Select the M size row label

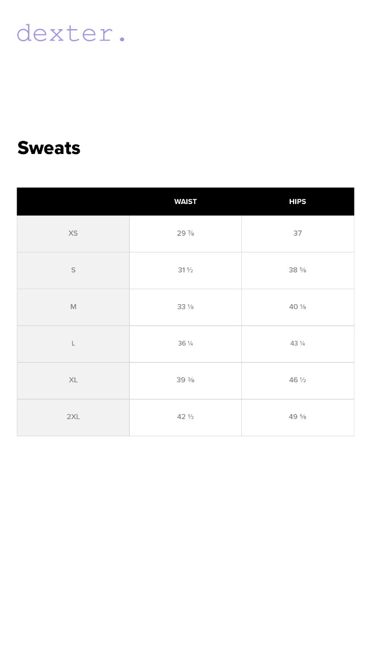(73, 307)
